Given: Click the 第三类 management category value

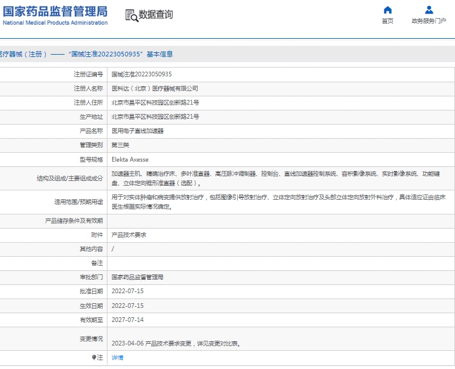Looking at the screenshot, I should [x=120, y=145].
